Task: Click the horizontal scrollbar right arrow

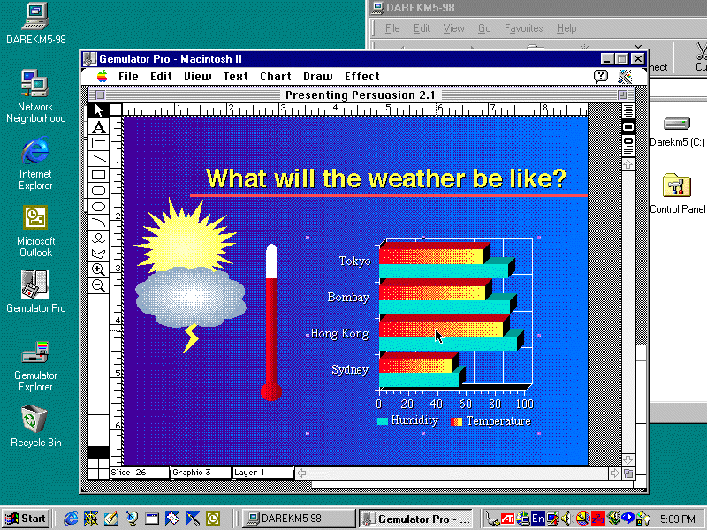Action: [x=614, y=473]
